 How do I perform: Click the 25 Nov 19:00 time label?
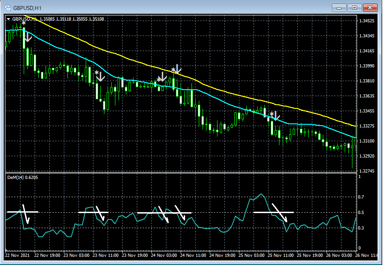pyautogui.click(x=310, y=255)
